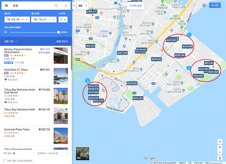Go to the previous results page arrow

(62, 154)
